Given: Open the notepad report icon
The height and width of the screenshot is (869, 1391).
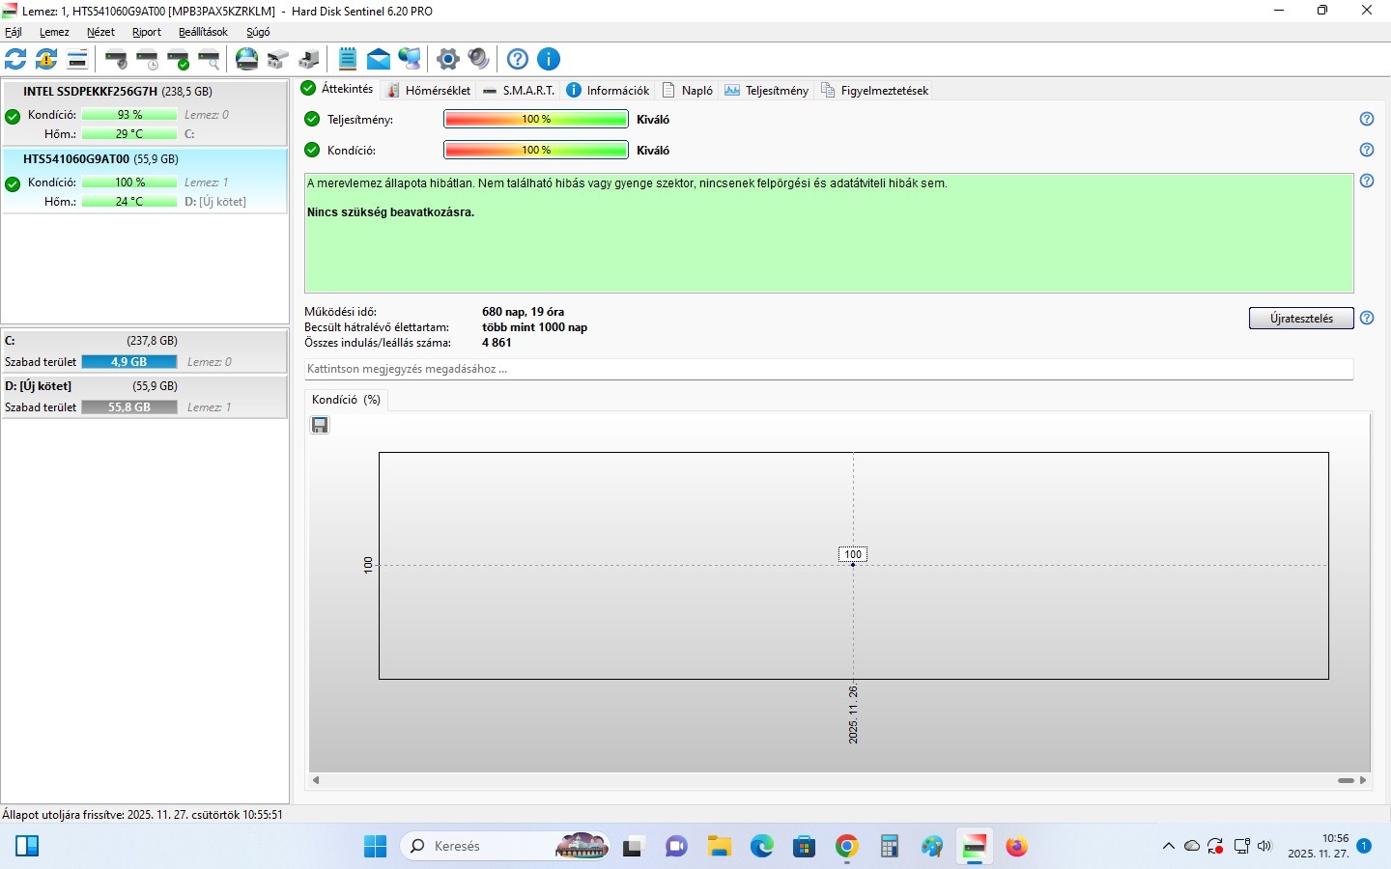Looking at the screenshot, I should [348, 59].
